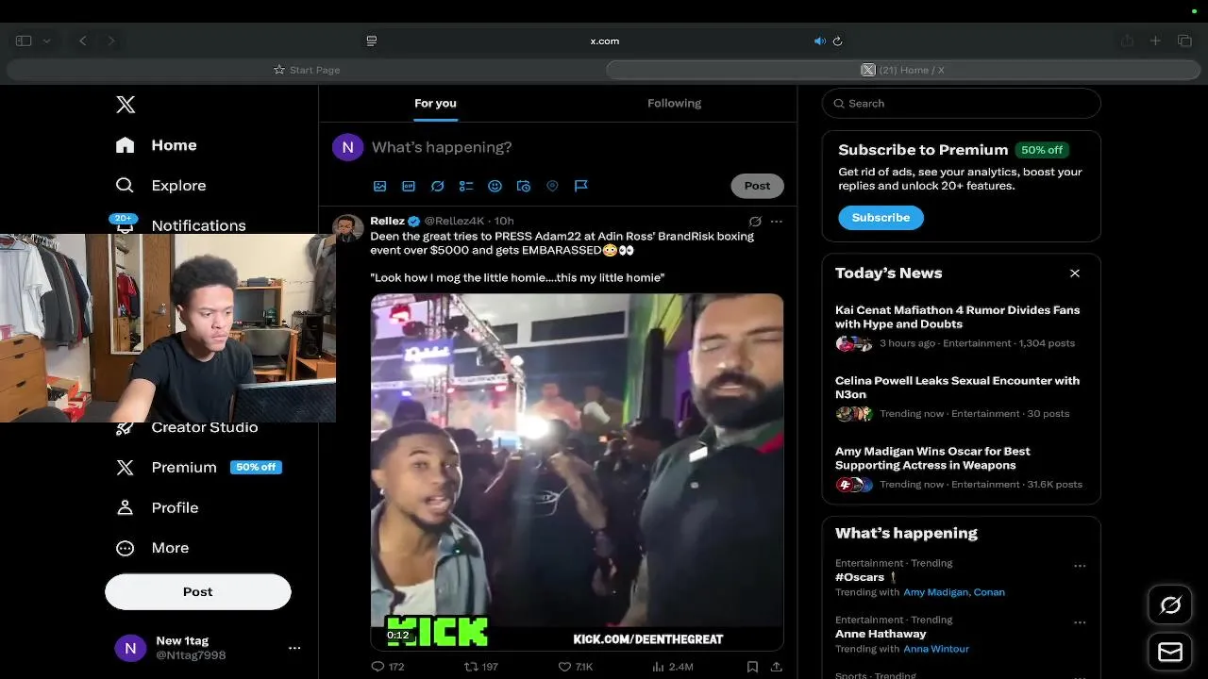Viewport: 1208px width, 679px height.
Task: Play the Deen the great video
Action: coord(577,472)
